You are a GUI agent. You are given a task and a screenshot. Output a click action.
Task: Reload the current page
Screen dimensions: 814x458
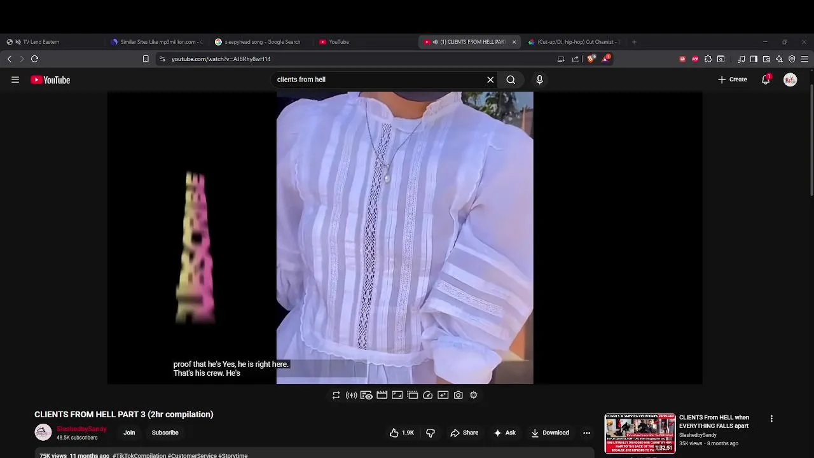(x=34, y=59)
